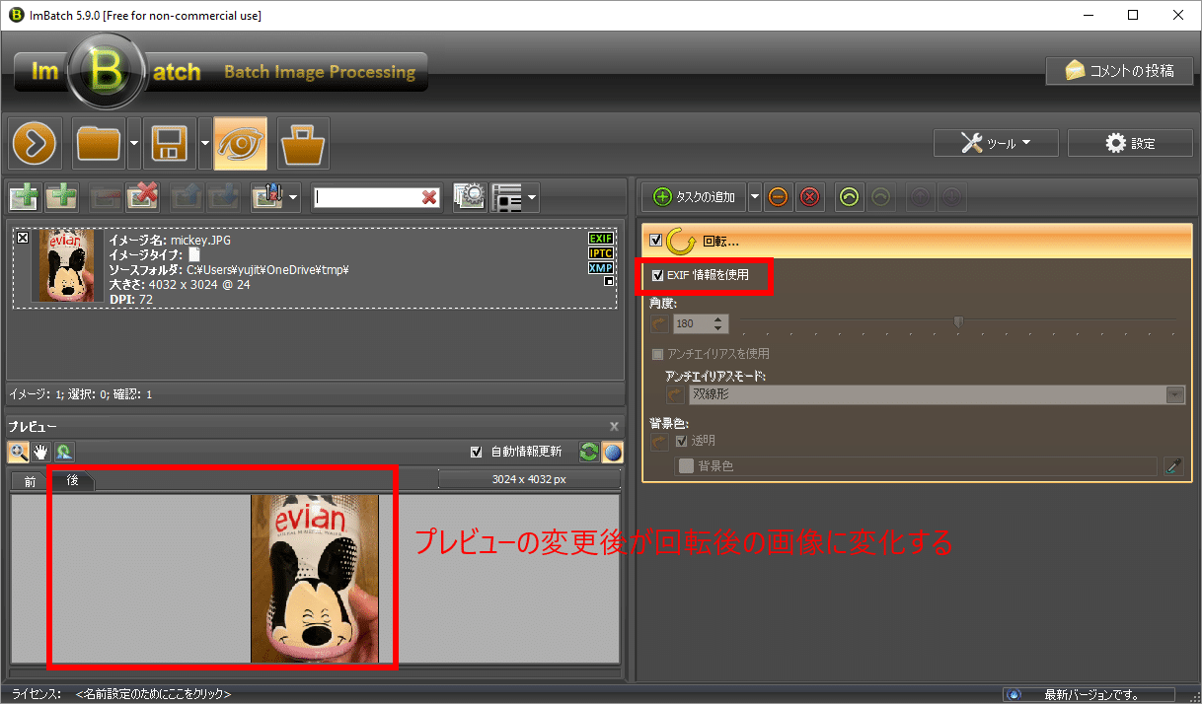Switch to the 前 preview tab
Viewport: 1202px width, 704px height.
pos(28,481)
